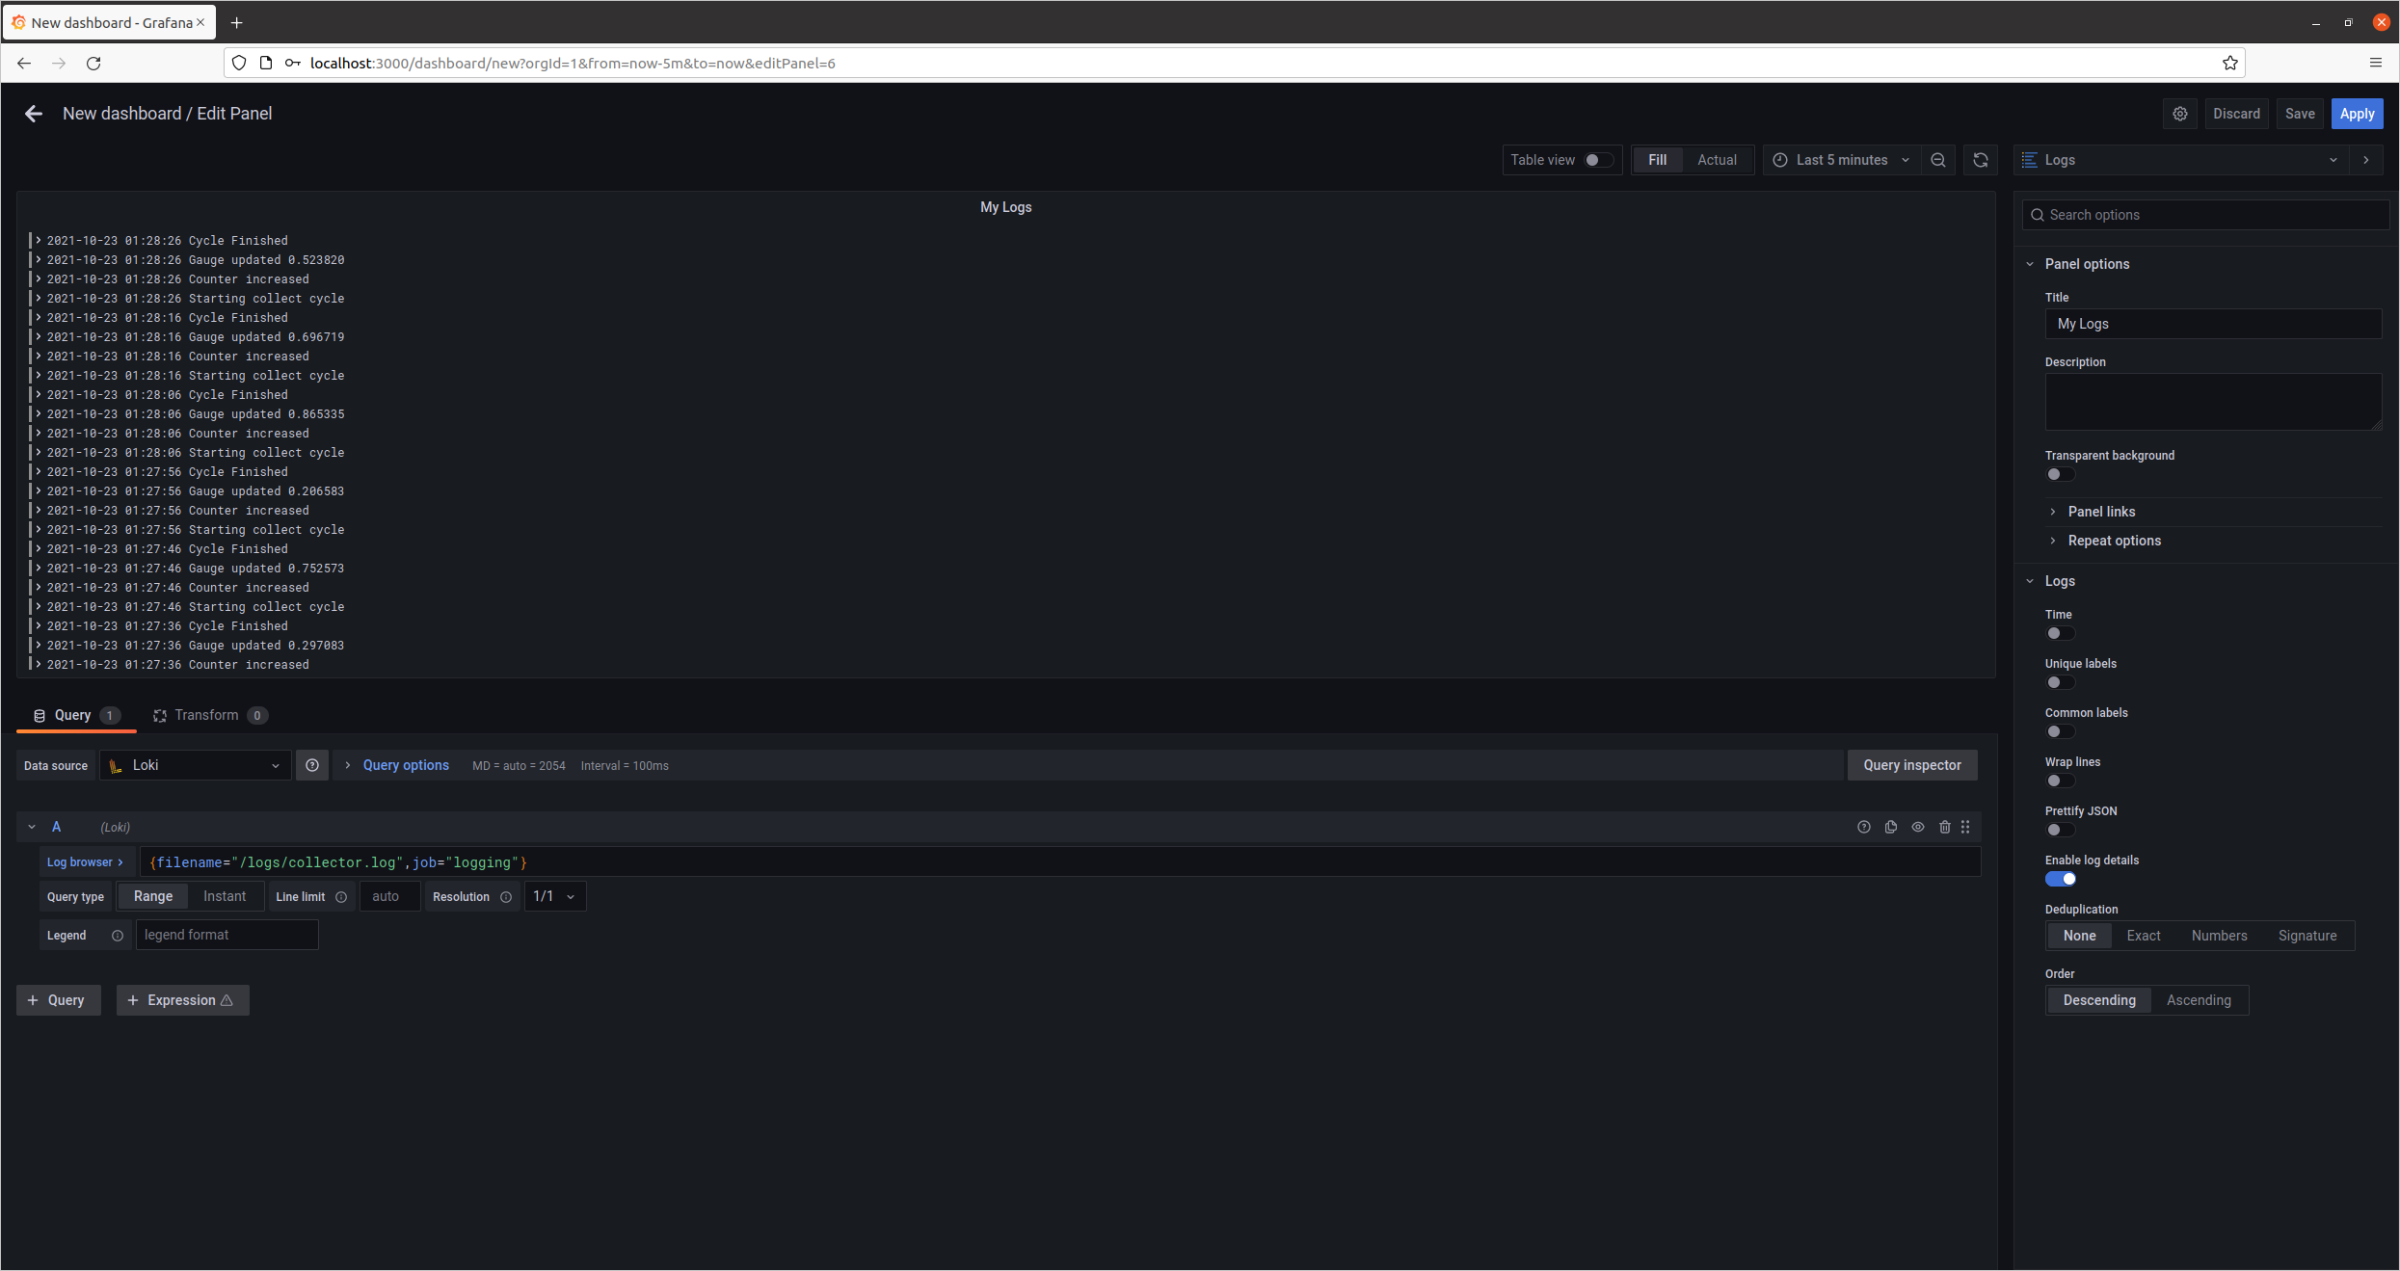The height and width of the screenshot is (1271, 2400).
Task: Click the query A help icon
Action: (1864, 827)
